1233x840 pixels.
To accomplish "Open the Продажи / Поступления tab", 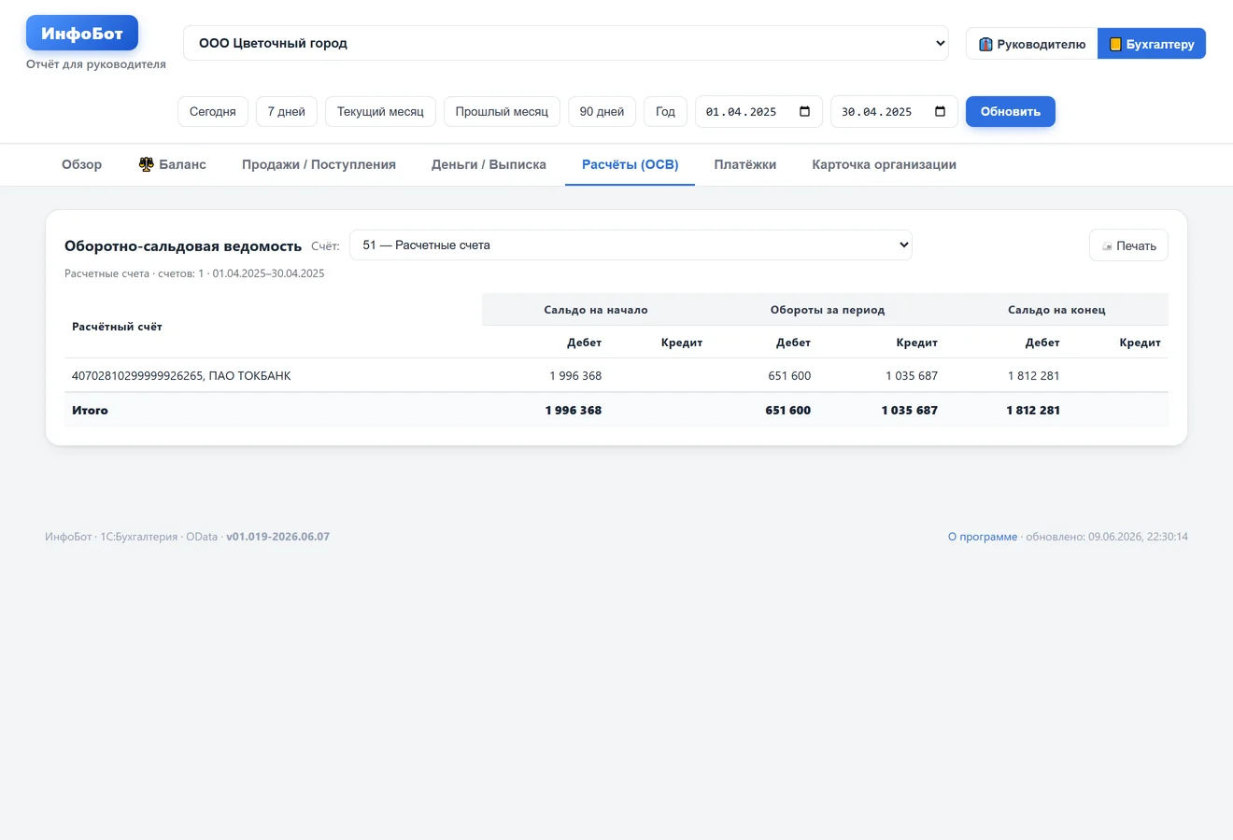I will coord(319,164).
